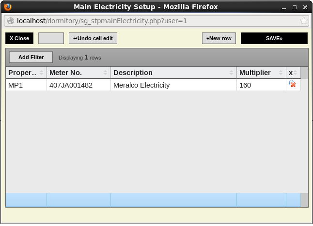The image size is (313, 226).
Task: Save changes with the SAVE button
Action: tap(274, 38)
